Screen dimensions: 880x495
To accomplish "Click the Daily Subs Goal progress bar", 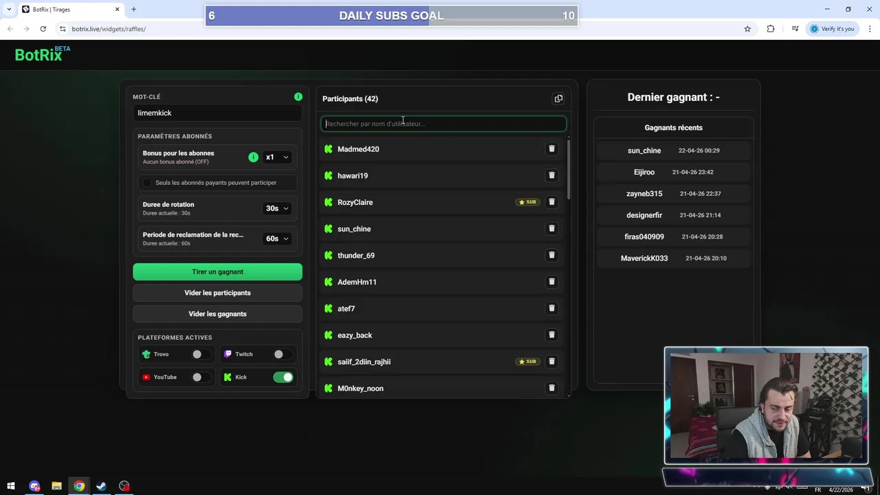I will point(391,16).
